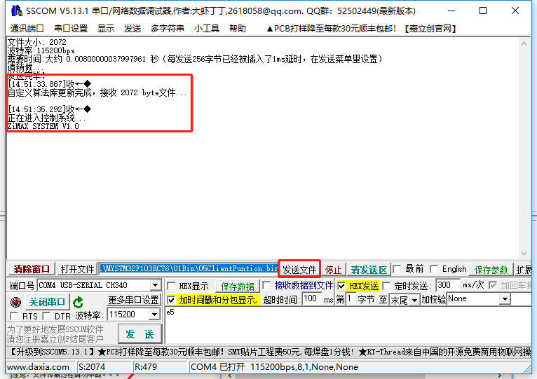537x379 pixels.
Task: Enable the 定时发送 checkbox
Action: (x=388, y=286)
